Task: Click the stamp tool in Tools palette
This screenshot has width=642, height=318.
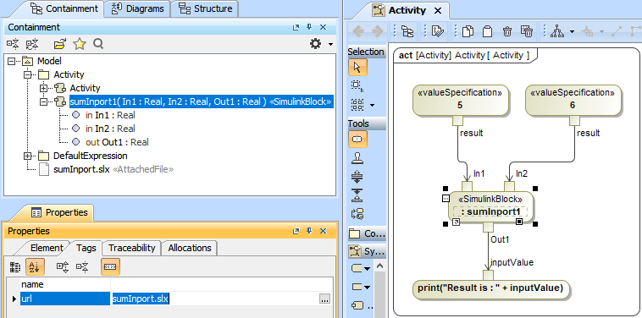Action: pos(357,159)
